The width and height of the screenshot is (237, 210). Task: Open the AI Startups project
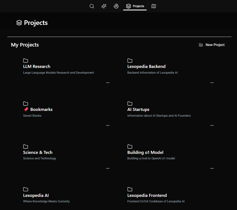pyautogui.click(x=138, y=109)
